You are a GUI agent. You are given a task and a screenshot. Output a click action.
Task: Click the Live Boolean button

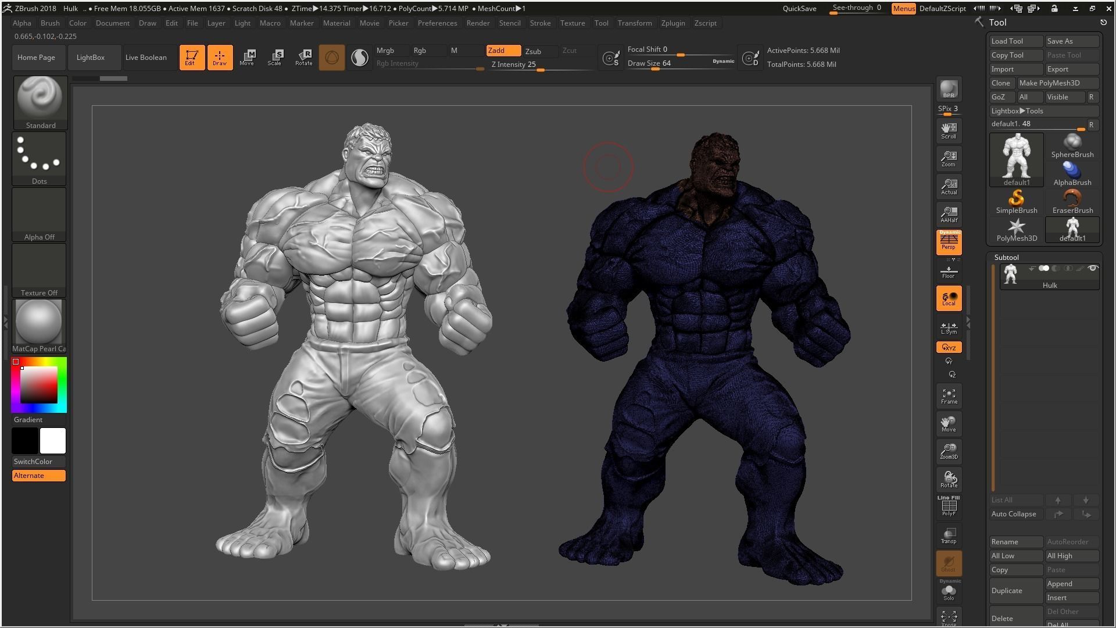coord(146,57)
